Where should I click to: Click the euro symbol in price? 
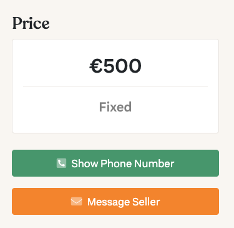[96, 66]
